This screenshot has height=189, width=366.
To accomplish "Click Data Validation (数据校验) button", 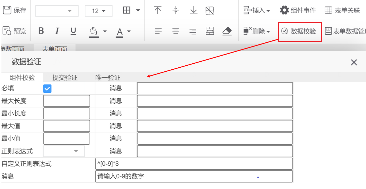I will click(x=300, y=32).
